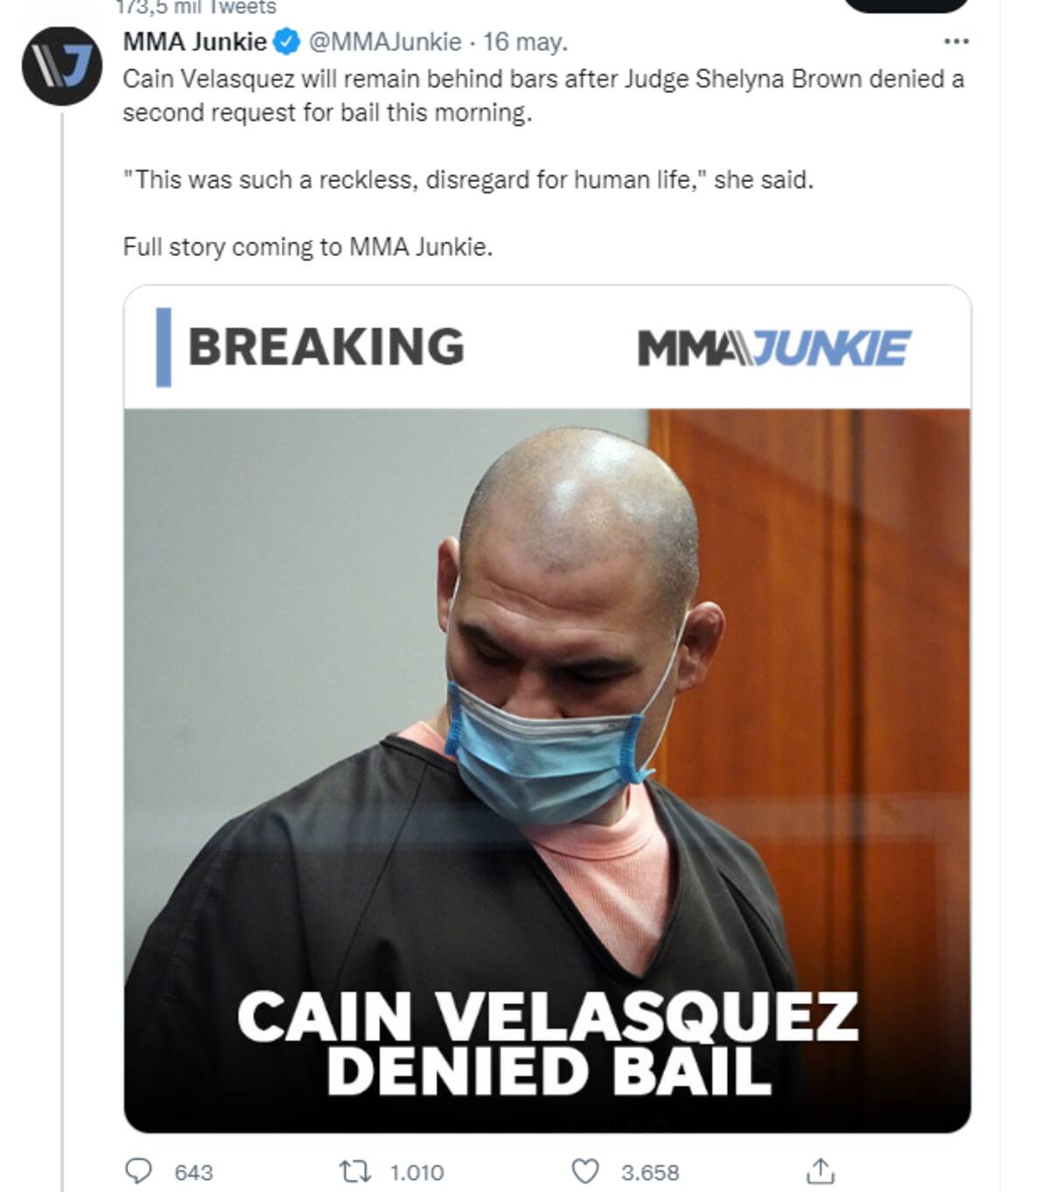The height and width of the screenshot is (1192, 1050).
Task: Open the MMA Junkie display name link
Action: tap(194, 41)
